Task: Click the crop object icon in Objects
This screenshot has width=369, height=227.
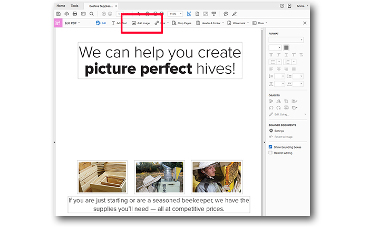Action: (286, 101)
